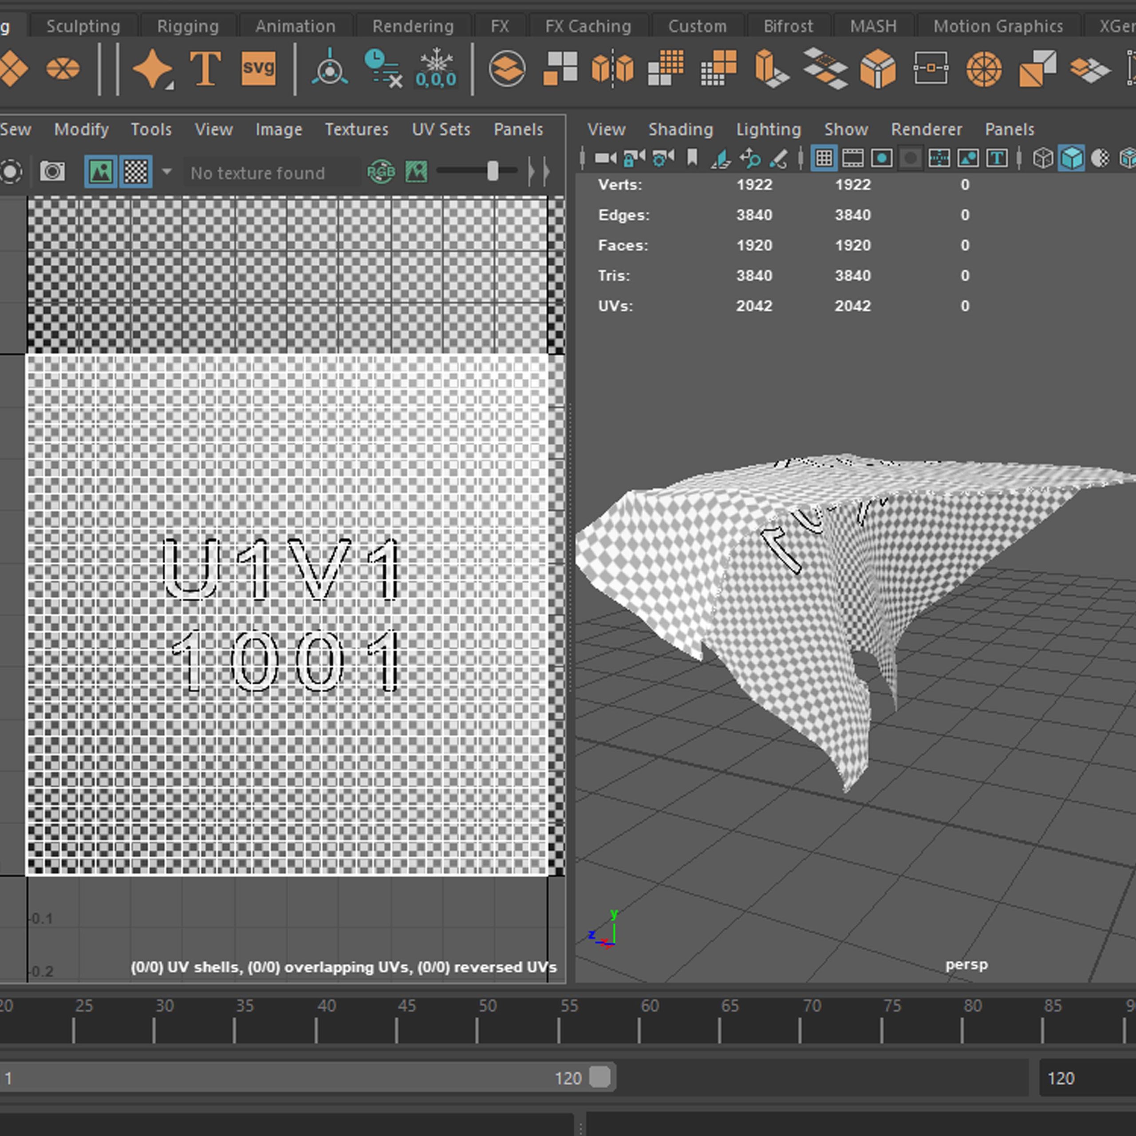Click the SVG import shelf icon
1136x1136 pixels.
[x=258, y=69]
